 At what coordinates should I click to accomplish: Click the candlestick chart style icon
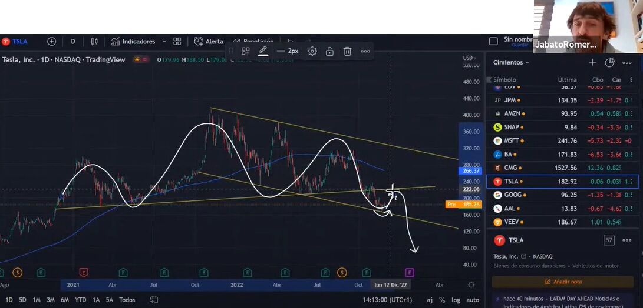pos(94,42)
